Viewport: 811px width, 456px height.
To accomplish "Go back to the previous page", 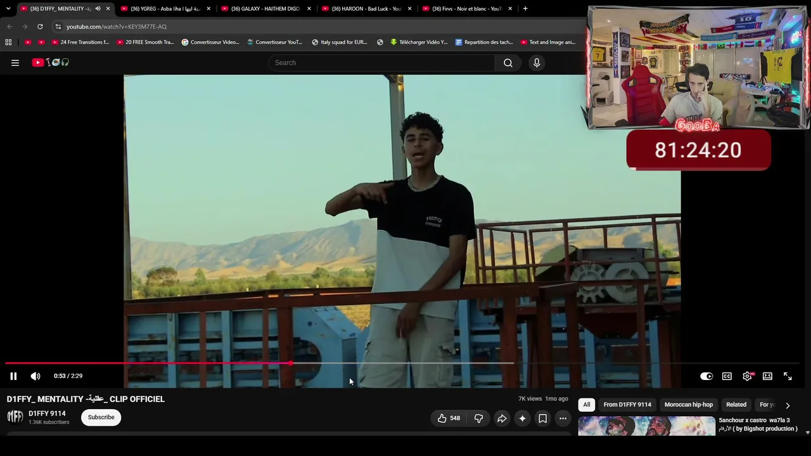I will click(10, 27).
